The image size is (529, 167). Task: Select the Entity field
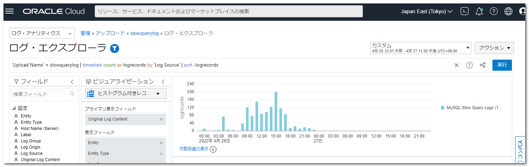[x=26, y=116]
